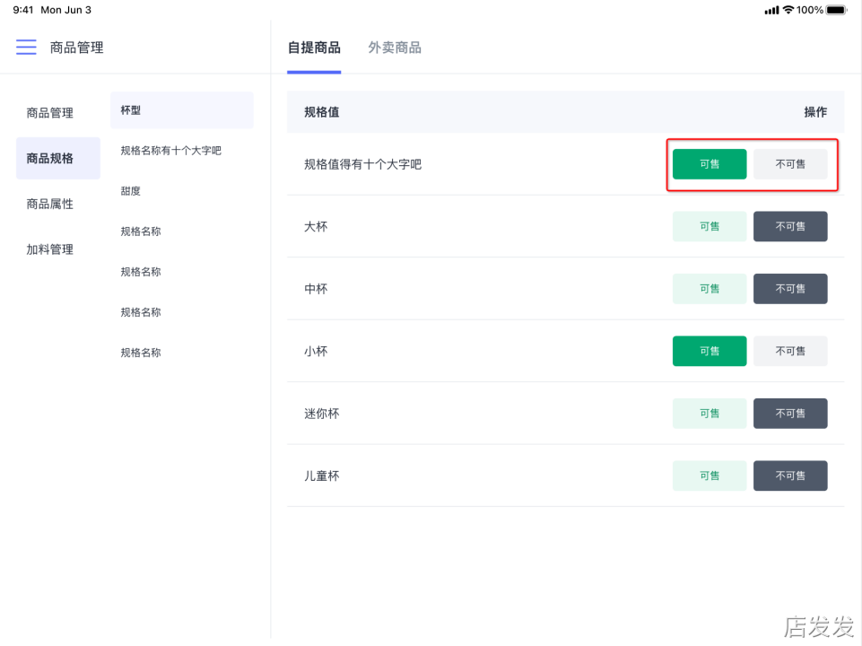862x646 pixels.
Task: Select 商品规格 in the sidebar
Action: (50, 159)
